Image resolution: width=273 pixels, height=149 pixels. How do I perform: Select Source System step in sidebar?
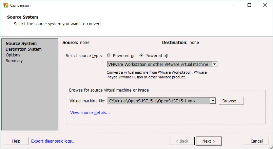pyautogui.click(x=21, y=44)
